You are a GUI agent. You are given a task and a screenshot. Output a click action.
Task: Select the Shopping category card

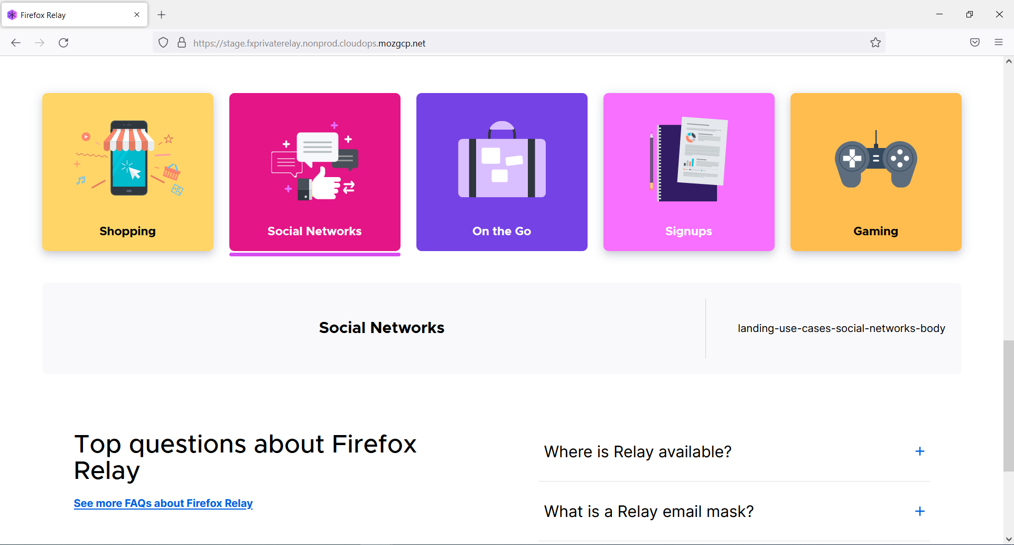[x=127, y=172]
